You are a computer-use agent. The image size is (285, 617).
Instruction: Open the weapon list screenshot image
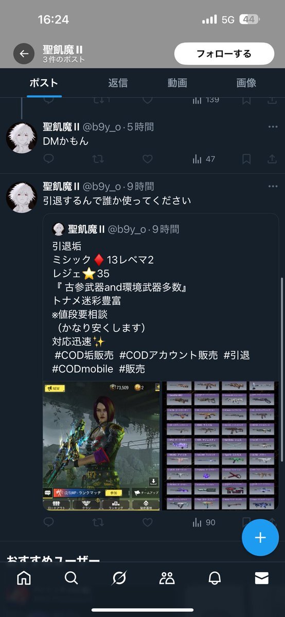(x=220, y=446)
